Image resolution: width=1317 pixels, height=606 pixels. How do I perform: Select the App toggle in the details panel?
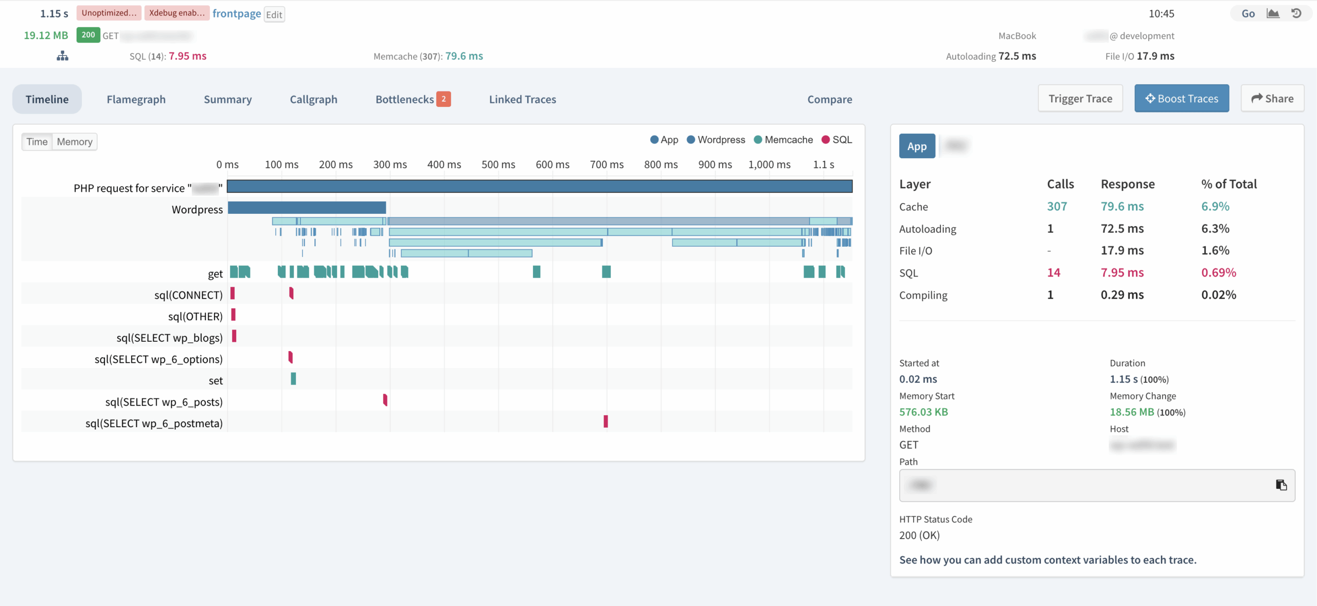pos(917,146)
